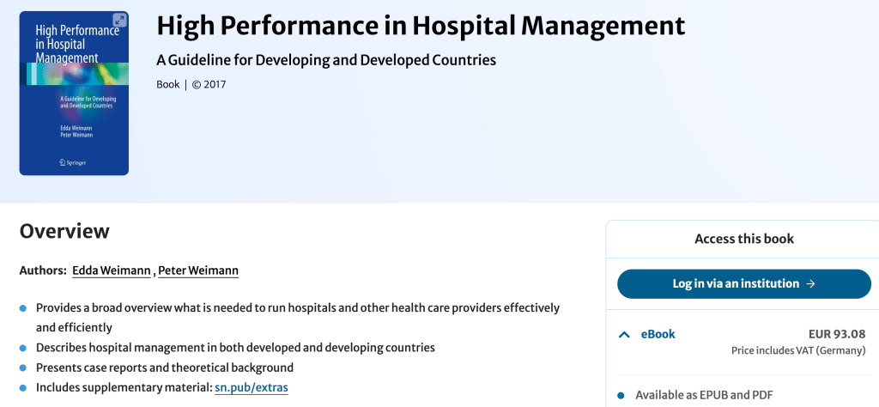Image resolution: width=879 pixels, height=407 pixels.
Task: Click the eBook section label
Action: 658,334
